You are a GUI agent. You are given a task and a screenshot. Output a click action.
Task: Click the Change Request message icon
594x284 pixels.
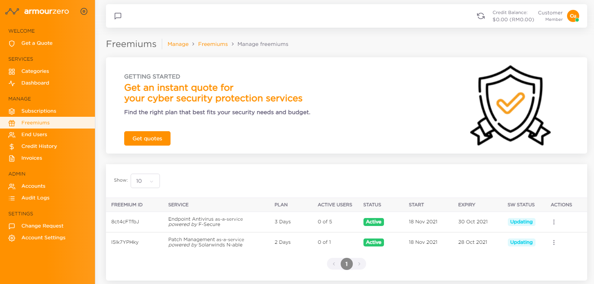click(x=12, y=226)
